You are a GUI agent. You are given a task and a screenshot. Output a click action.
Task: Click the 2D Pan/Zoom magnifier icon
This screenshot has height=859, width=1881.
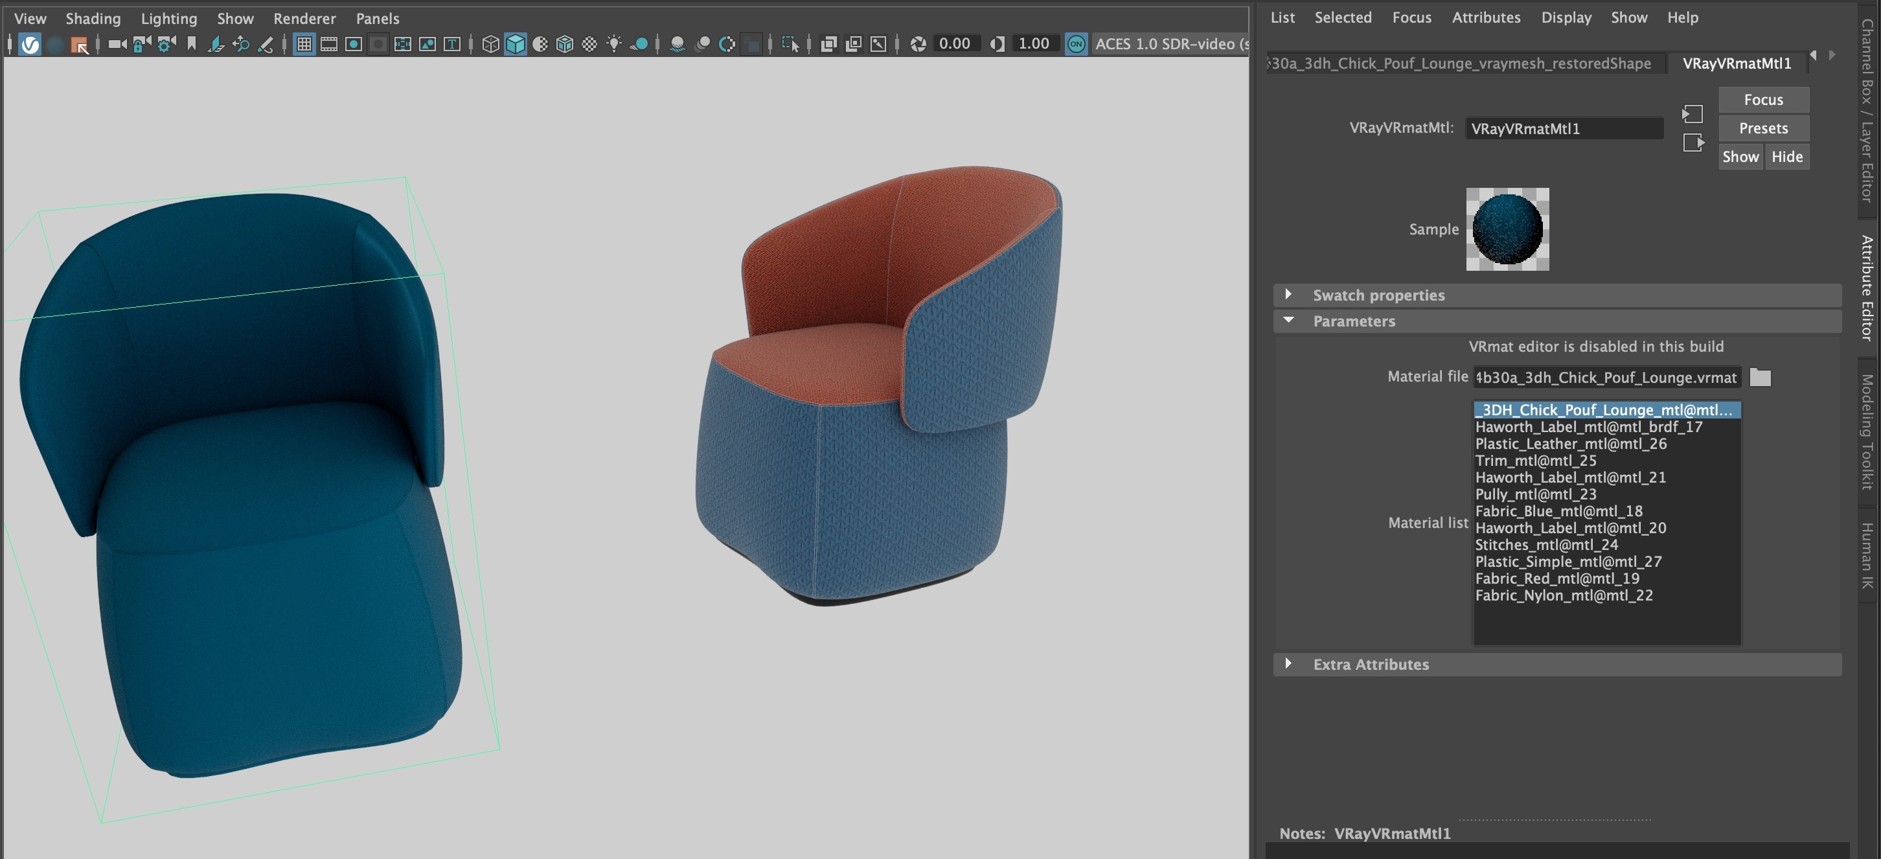tap(241, 45)
